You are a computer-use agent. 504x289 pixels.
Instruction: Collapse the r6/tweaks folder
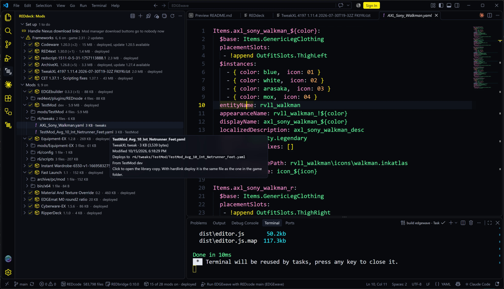click(x=27, y=118)
